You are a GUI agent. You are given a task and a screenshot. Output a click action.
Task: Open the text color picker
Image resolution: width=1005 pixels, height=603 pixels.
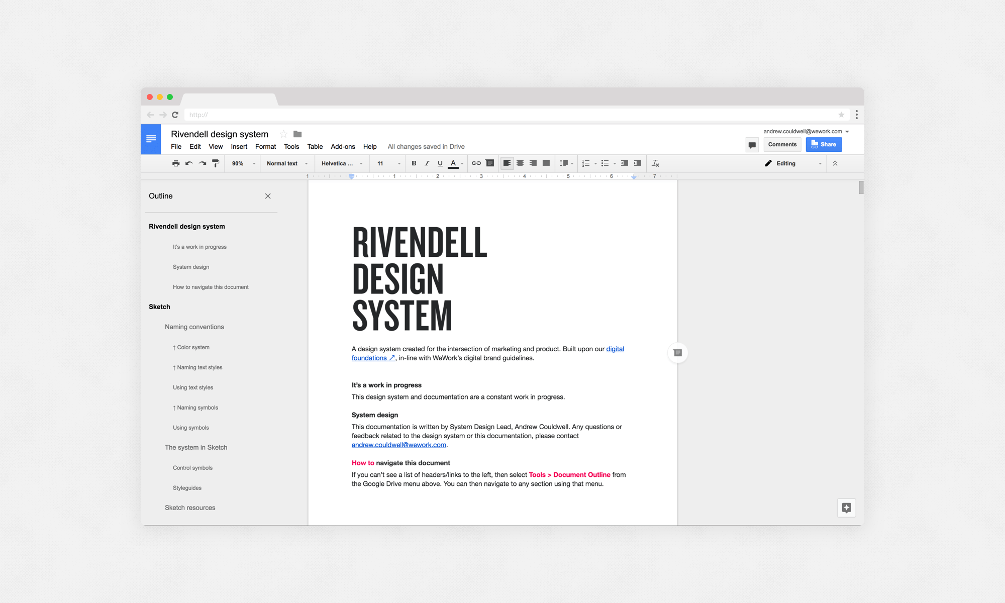453,163
